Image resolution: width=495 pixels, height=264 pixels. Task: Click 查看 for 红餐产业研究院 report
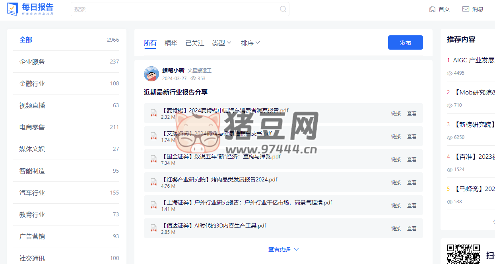pos(412,183)
